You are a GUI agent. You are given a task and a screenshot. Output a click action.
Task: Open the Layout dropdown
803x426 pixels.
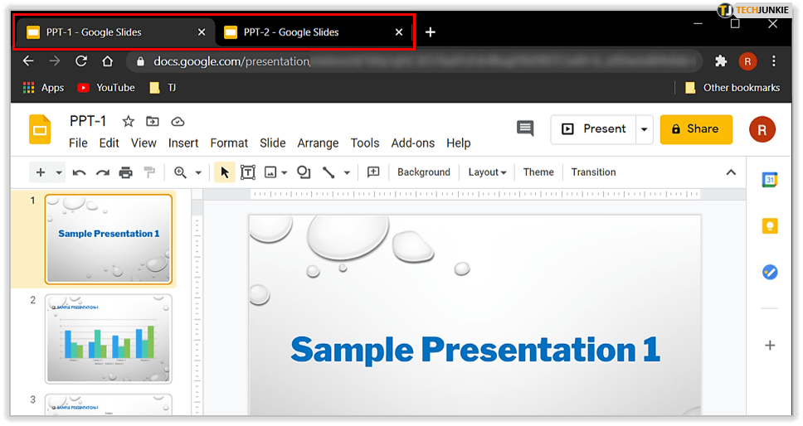[x=487, y=172]
